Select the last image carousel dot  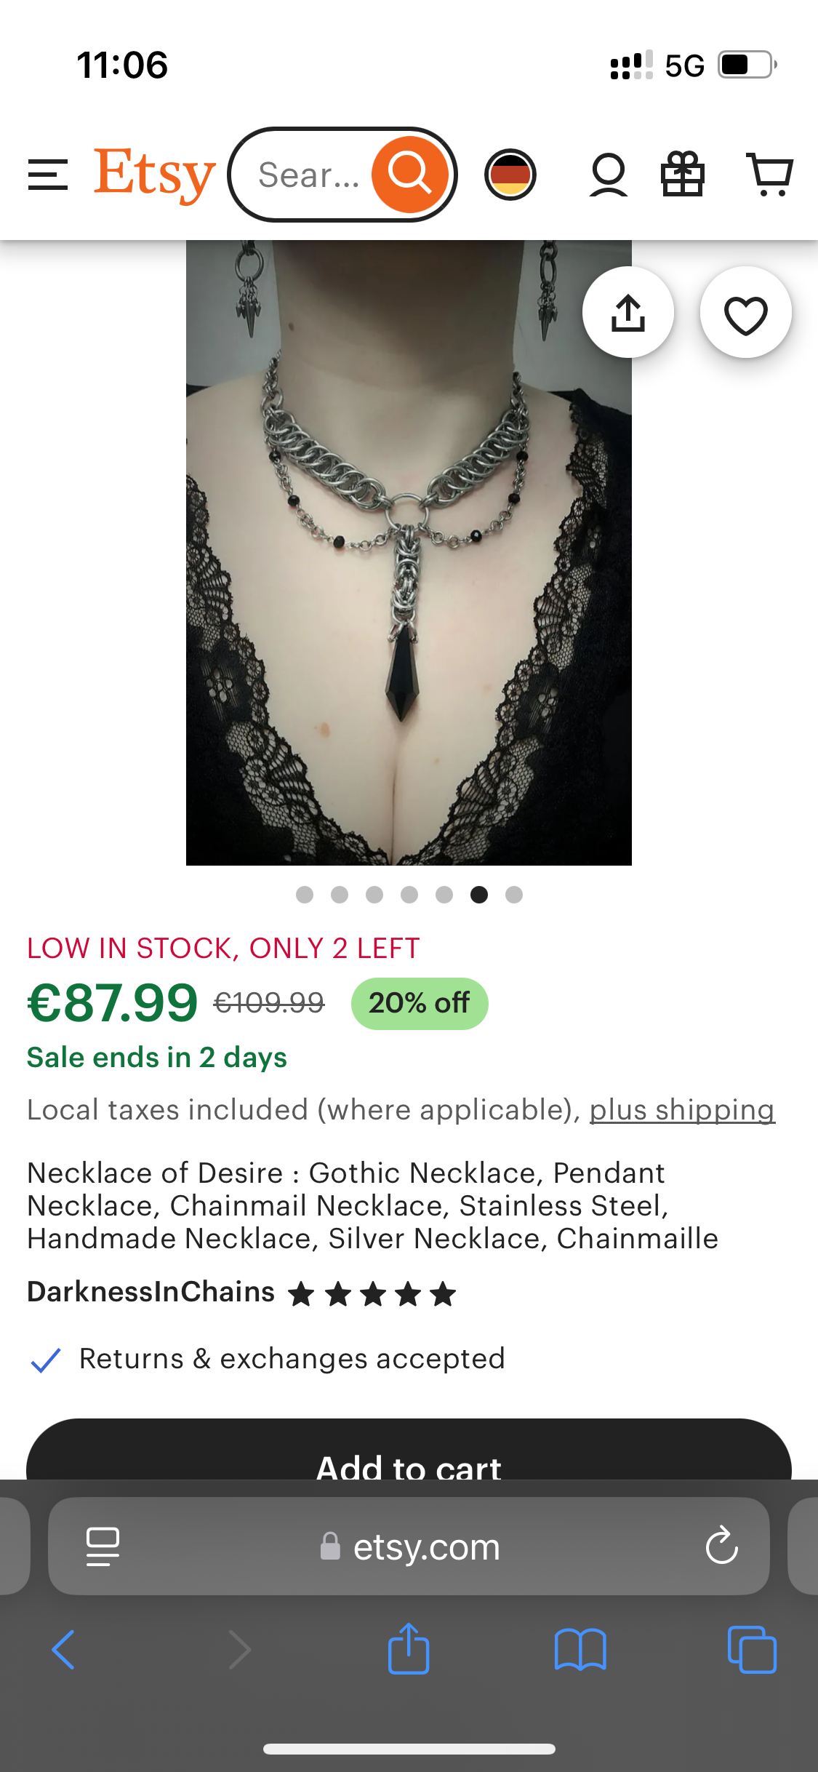pos(514,895)
